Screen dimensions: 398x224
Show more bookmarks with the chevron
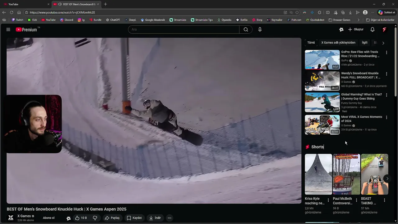point(359,20)
